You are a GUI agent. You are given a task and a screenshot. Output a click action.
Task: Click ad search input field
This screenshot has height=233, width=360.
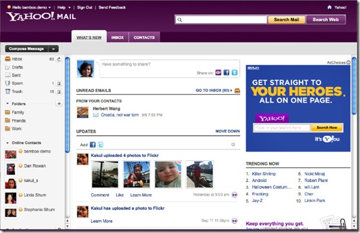(282, 127)
